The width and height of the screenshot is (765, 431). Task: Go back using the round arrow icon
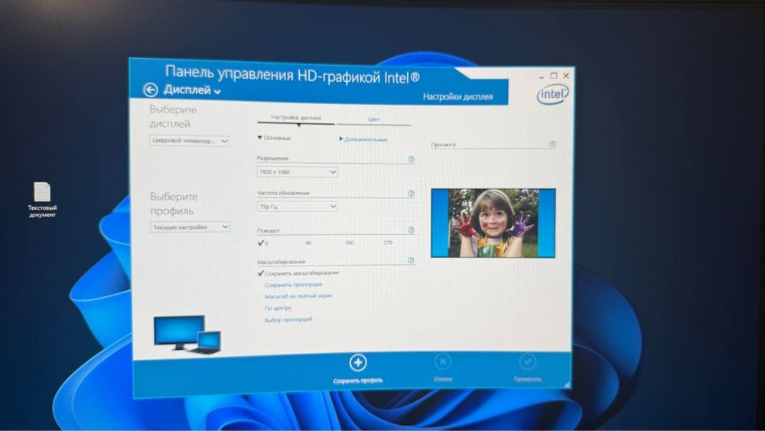click(x=150, y=90)
